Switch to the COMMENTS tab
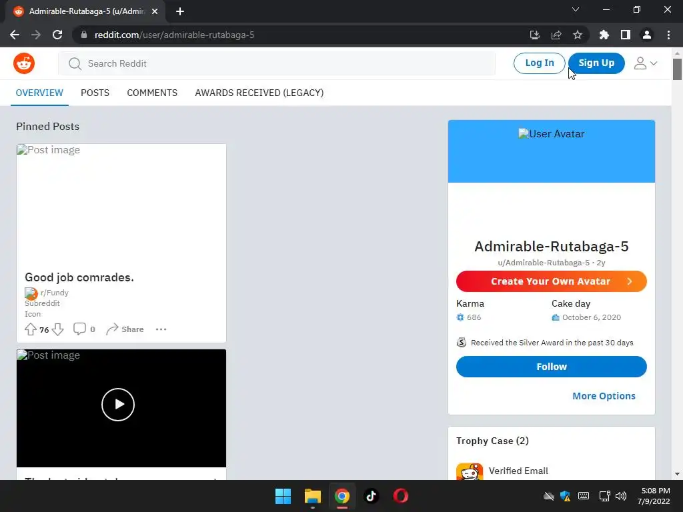The height and width of the screenshot is (512, 683). coord(152,93)
